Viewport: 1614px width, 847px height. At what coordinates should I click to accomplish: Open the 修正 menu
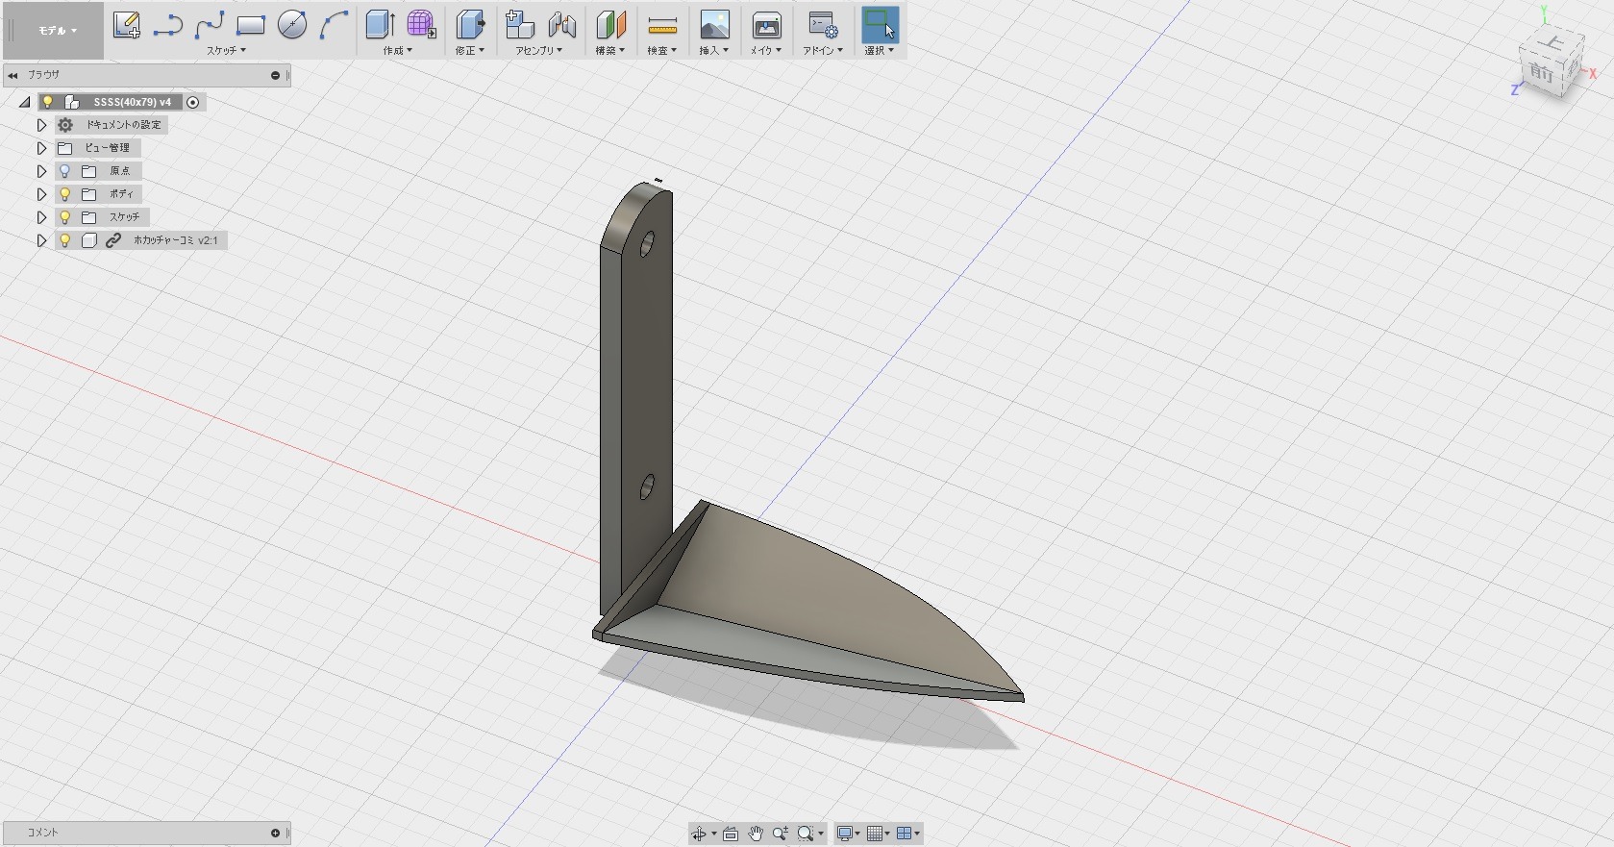click(469, 50)
